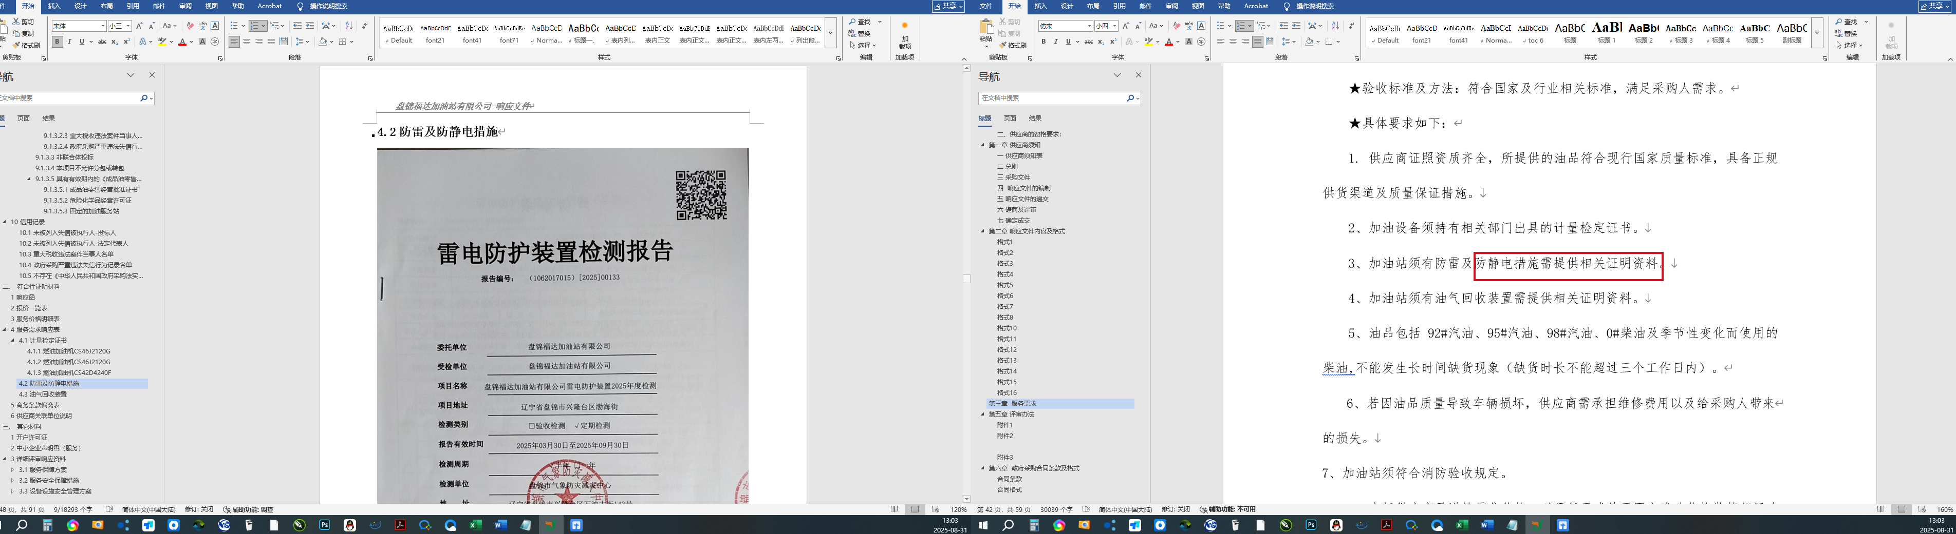Open taskbar search on right taskbar
Image resolution: width=1956 pixels, height=534 pixels.
tap(1009, 525)
